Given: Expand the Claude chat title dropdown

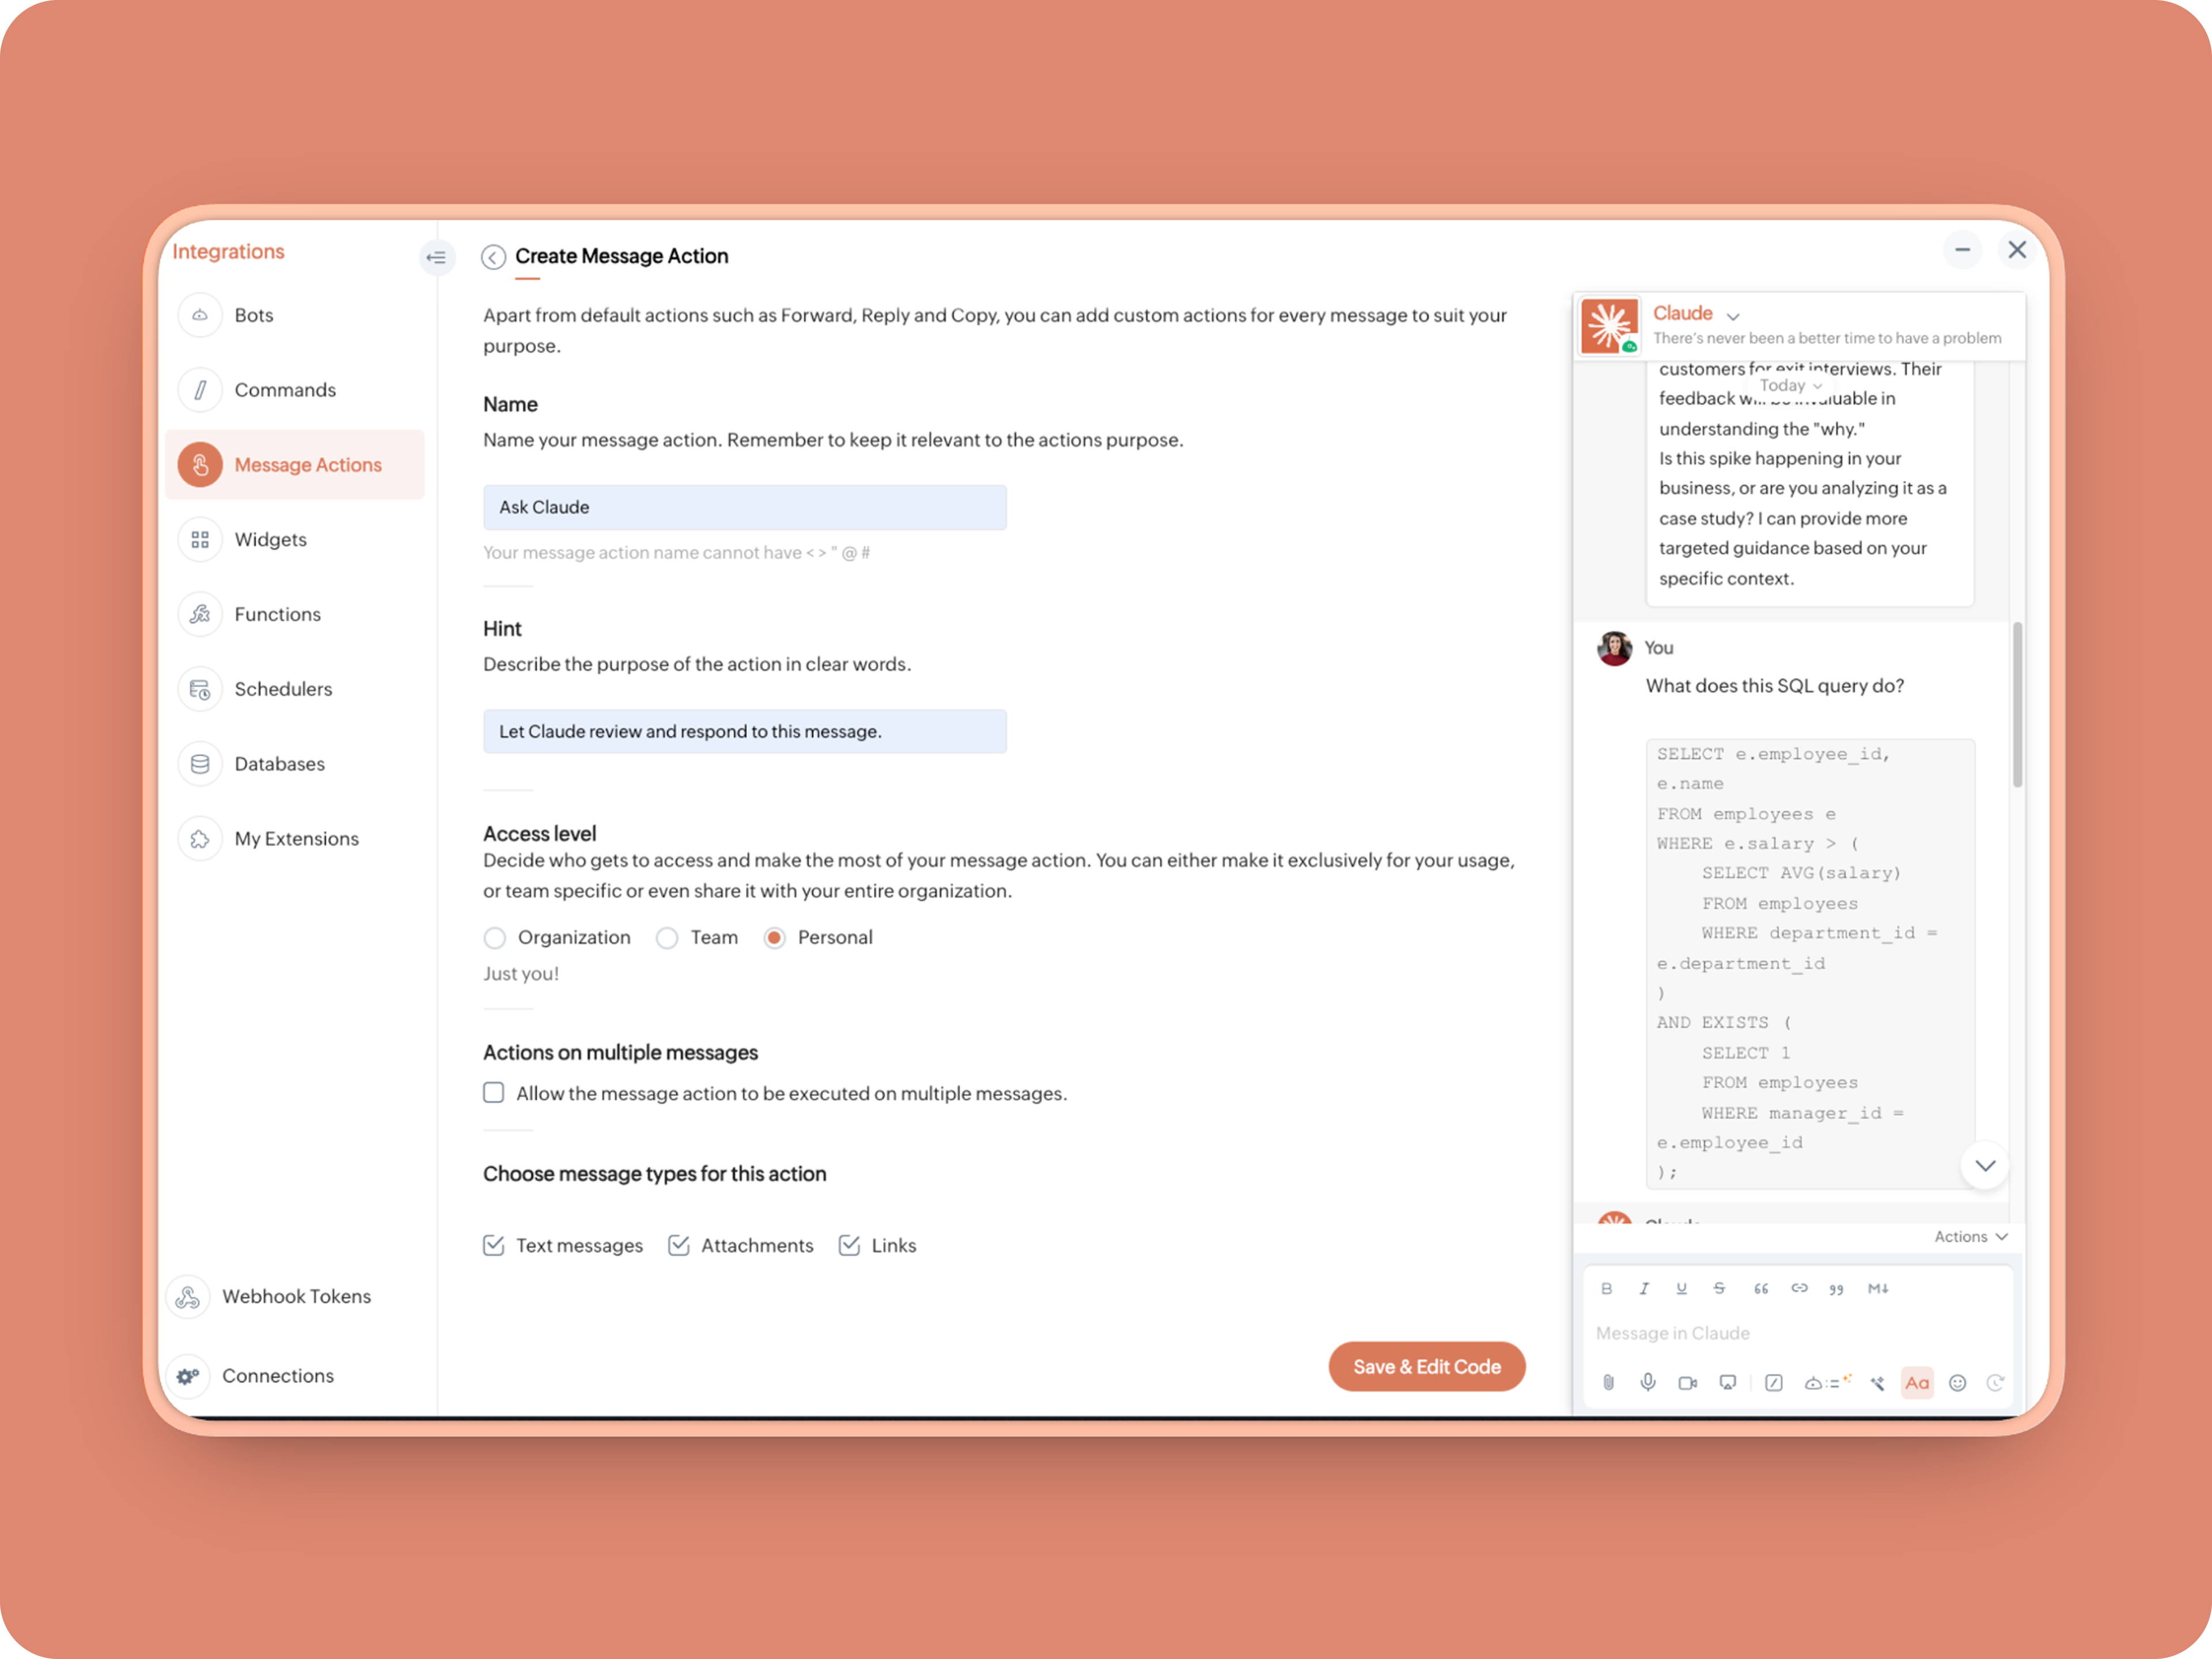Looking at the screenshot, I should coord(1733,316).
